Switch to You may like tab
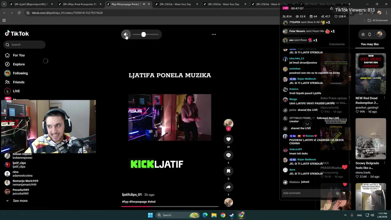The width and height of the screenshot is (391, 220). click(370, 44)
